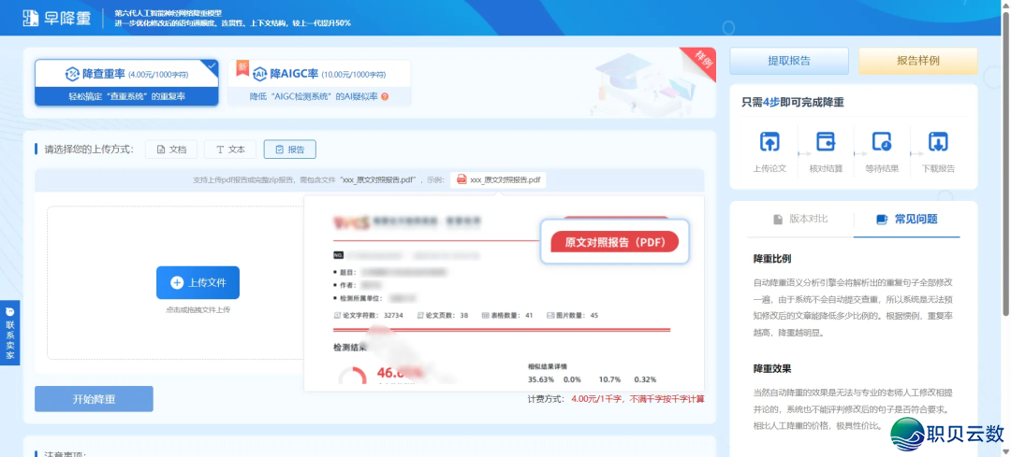
Task: Click the 报告样例 button
Action: [x=918, y=61]
